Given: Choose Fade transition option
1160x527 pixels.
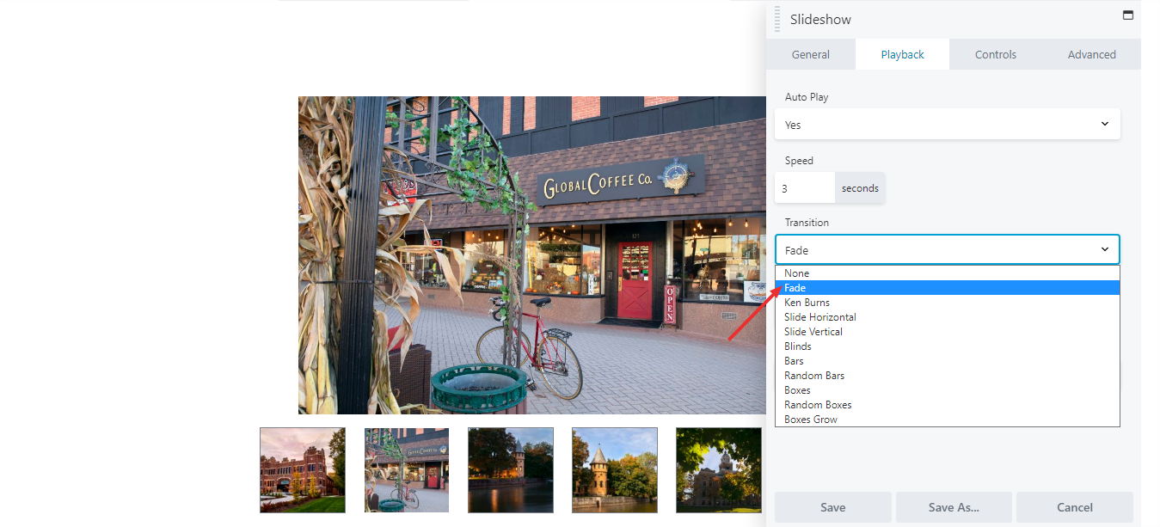Looking at the screenshot, I should click(x=948, y=288).
